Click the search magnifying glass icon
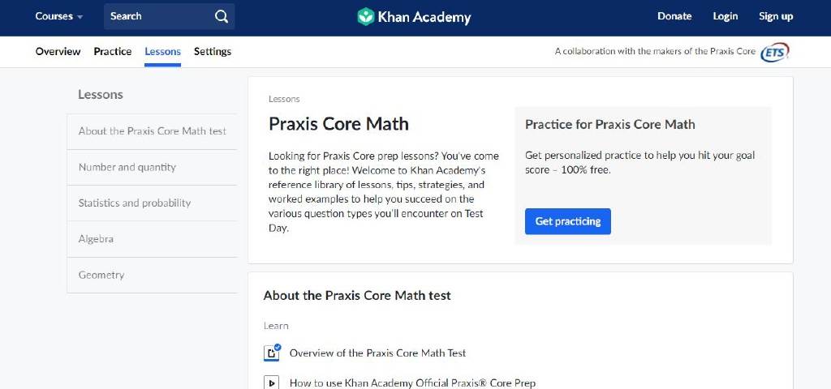Viewport: 831px width, 389px height. (x=222, y=16)
